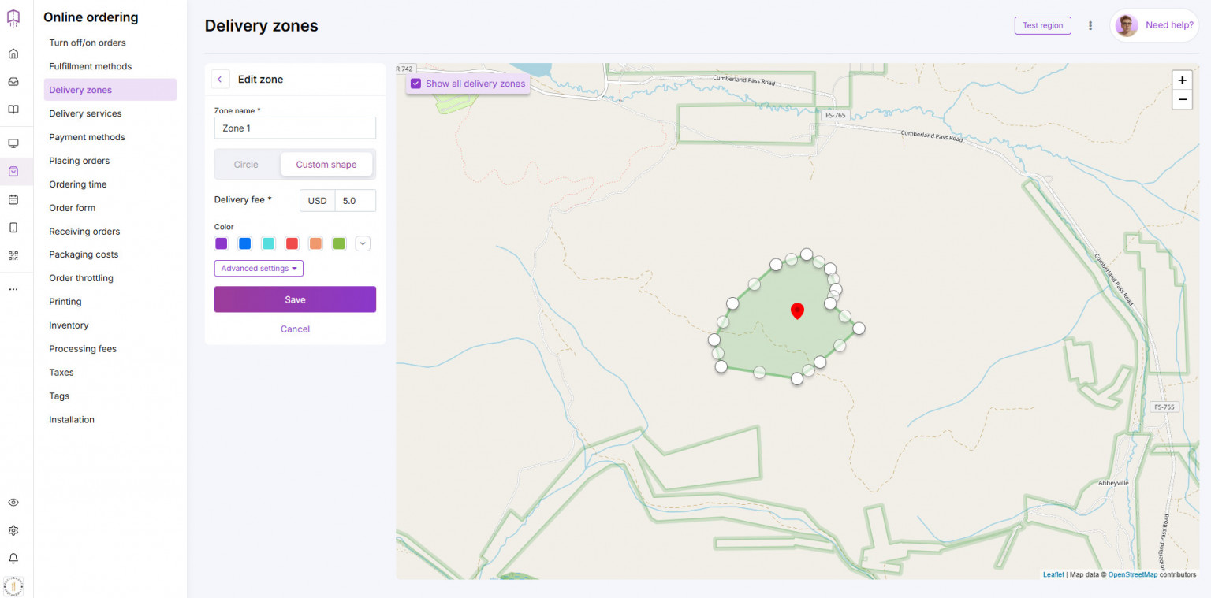The width and height of the screenshot is (1211, 598).
Task: Click the home icon in left rail
Action: pyautogui.click(x=13, y=54)
